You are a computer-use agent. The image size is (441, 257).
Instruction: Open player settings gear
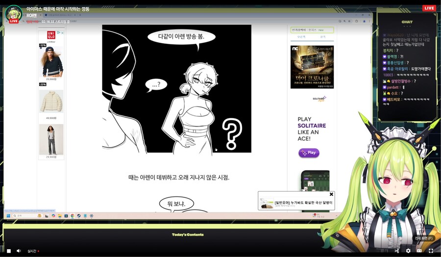coord(408,251)
